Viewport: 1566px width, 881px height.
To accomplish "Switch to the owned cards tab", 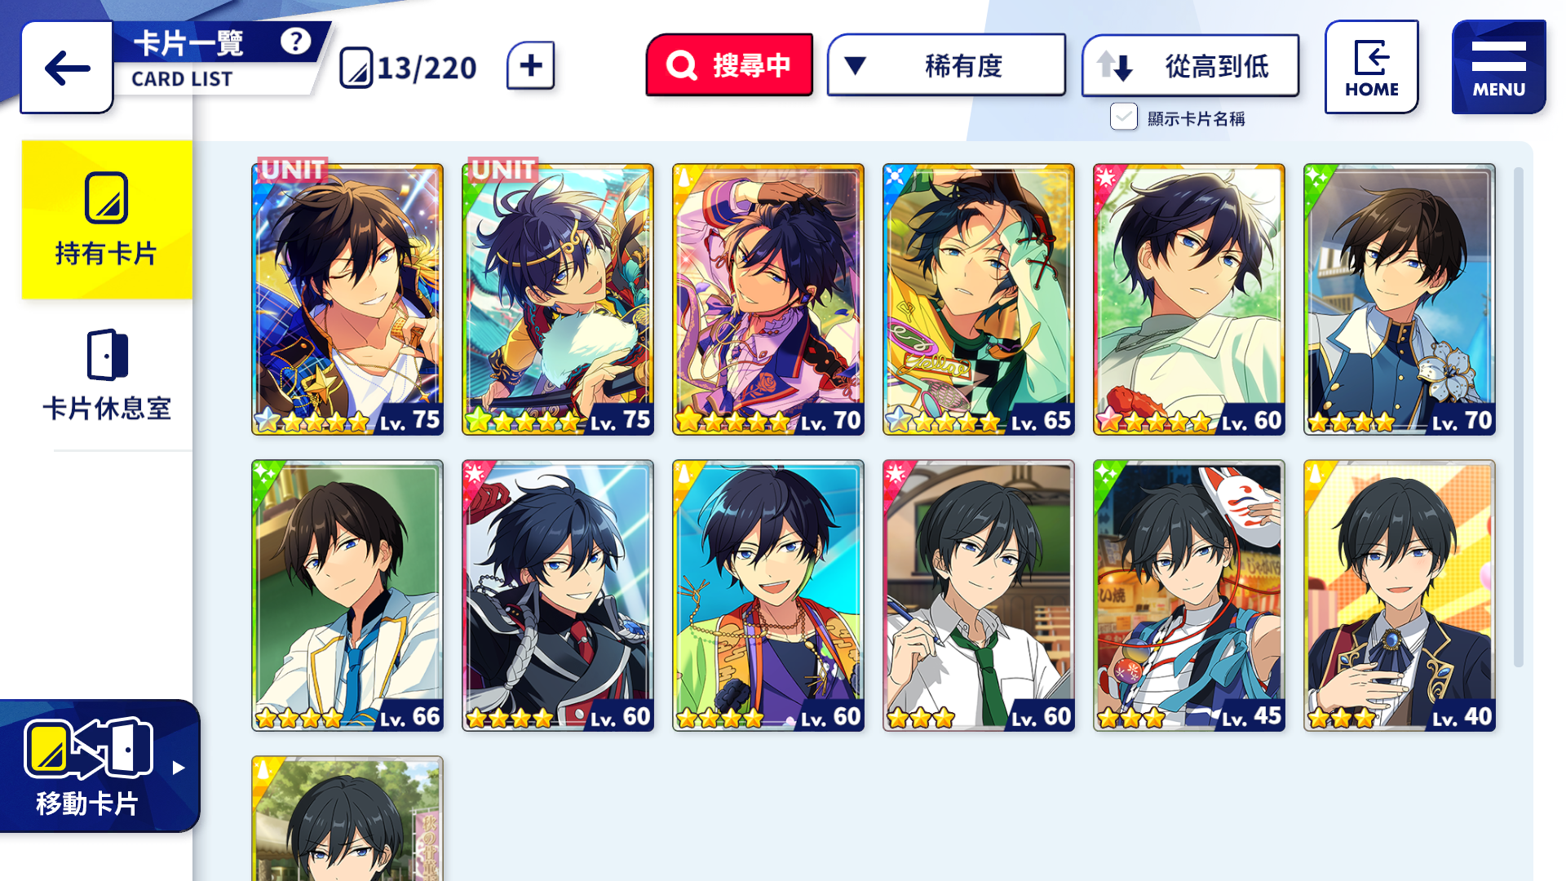I will (107, 219).
